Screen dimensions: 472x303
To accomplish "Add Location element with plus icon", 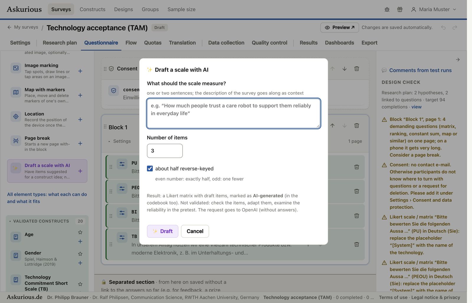I will [x=80, y=120].
